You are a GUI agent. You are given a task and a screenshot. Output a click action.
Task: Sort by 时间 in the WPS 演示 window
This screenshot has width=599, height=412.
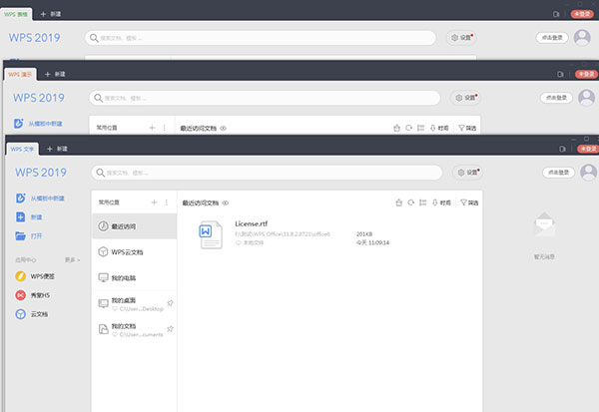click(x=439, y=128)
